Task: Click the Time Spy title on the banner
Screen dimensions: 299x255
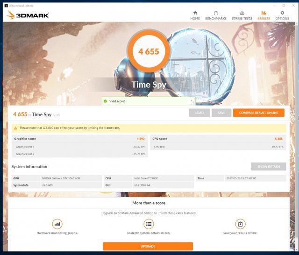Action: [149, 85]
